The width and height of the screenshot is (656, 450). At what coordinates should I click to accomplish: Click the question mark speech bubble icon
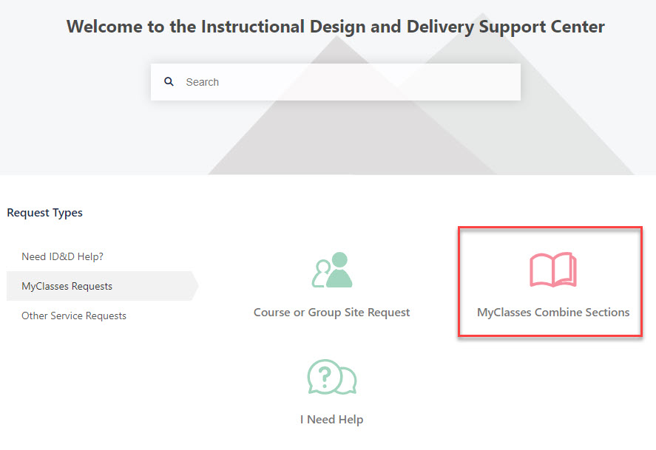tap(331, 378)
